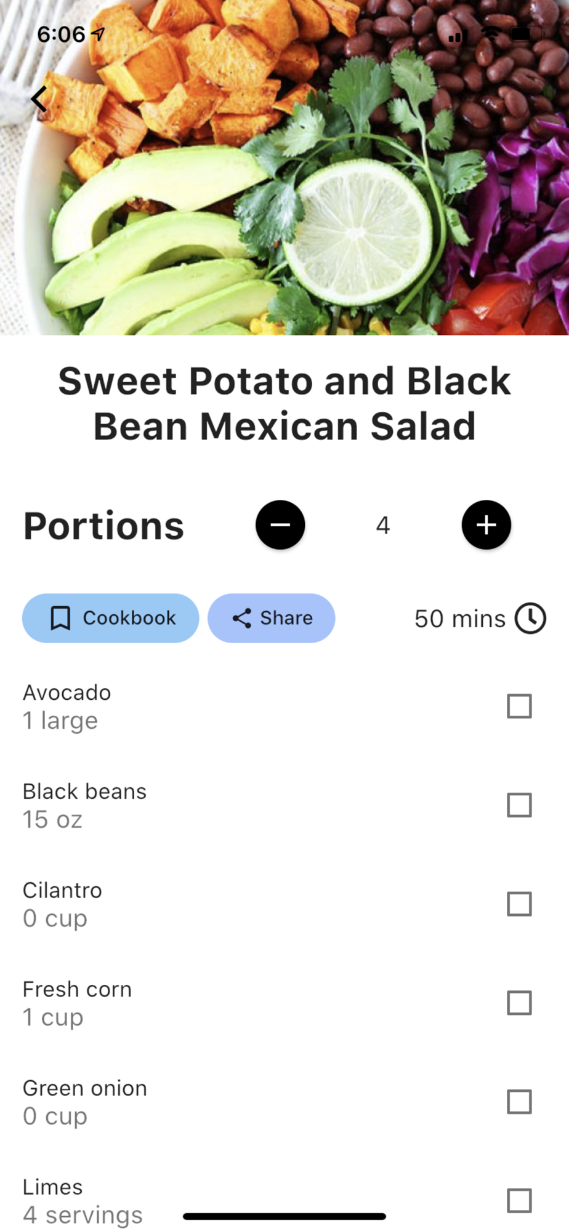Tap the bookmark icon in Cookbook
Screen dimensions: 569x1231
click(60, 618)
